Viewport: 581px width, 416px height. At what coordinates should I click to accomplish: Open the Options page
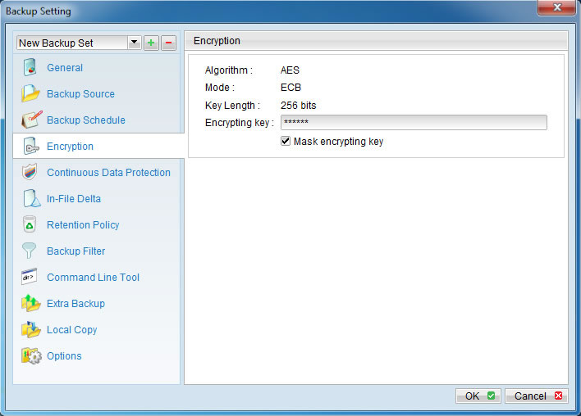click(x=64, y=356)
